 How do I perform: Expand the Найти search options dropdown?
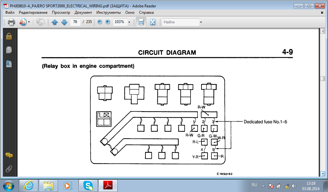(201, 22)
